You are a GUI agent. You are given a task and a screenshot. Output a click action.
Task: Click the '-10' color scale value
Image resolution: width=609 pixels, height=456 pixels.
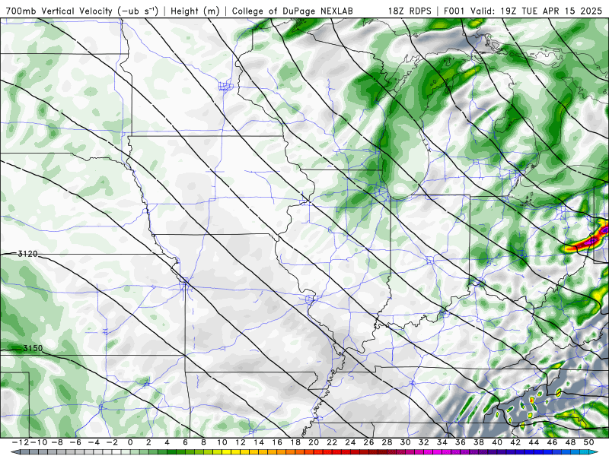39,442
